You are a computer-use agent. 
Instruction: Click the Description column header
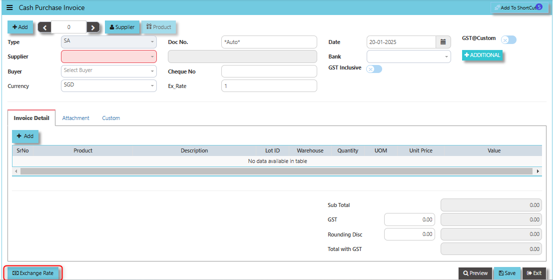point(194,150)
